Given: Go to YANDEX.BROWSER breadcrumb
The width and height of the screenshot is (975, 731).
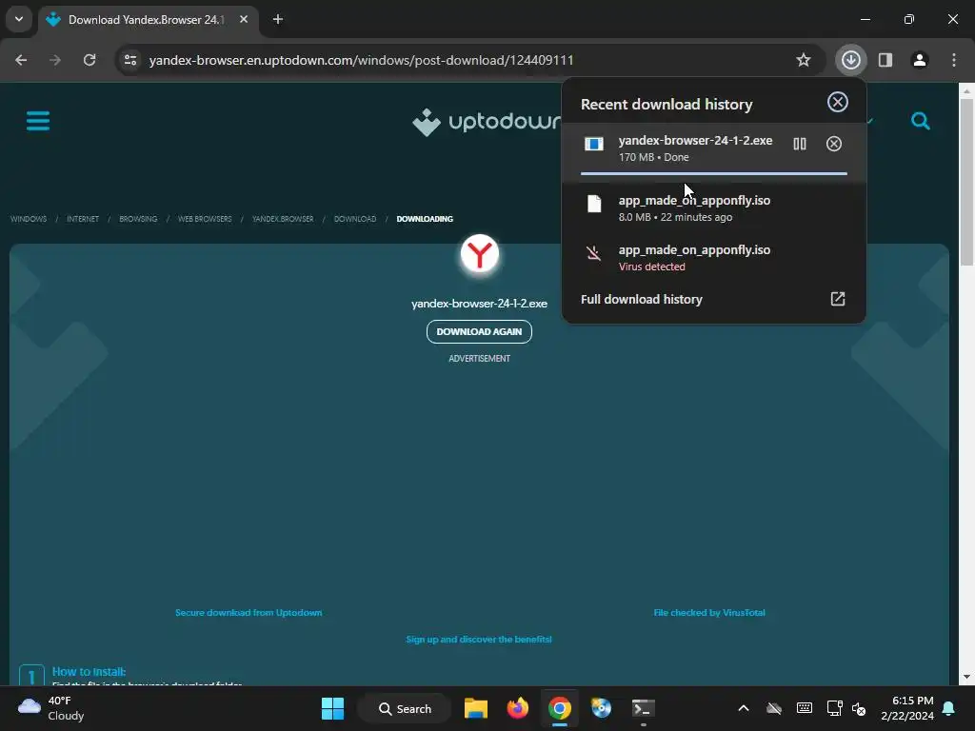Looking at the screenshot, I should tap(283, 219).
